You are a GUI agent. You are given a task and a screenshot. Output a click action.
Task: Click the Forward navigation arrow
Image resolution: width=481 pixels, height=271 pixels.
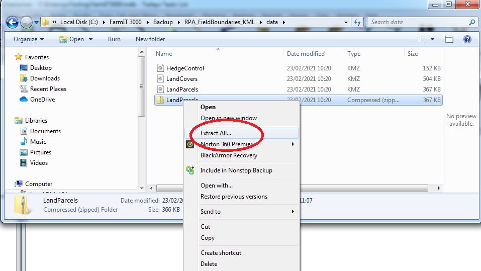[26, 22]
